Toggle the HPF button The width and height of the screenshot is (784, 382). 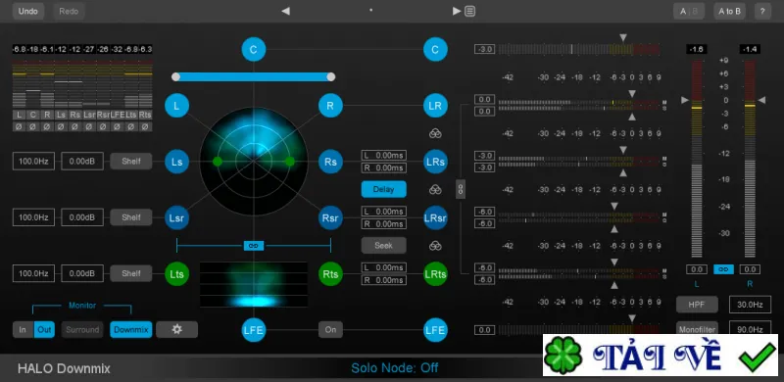[697, 304]
